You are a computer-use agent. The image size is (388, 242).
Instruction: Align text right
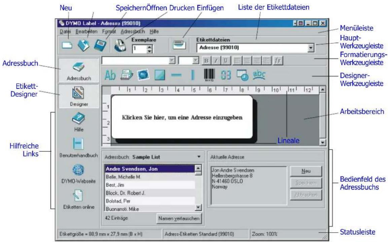tap(257, 61)
